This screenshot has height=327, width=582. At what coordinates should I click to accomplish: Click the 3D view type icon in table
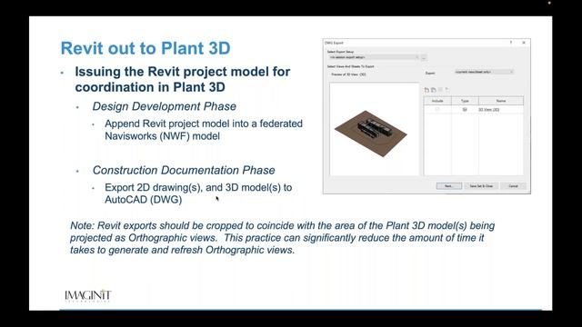tap(465, 110)
